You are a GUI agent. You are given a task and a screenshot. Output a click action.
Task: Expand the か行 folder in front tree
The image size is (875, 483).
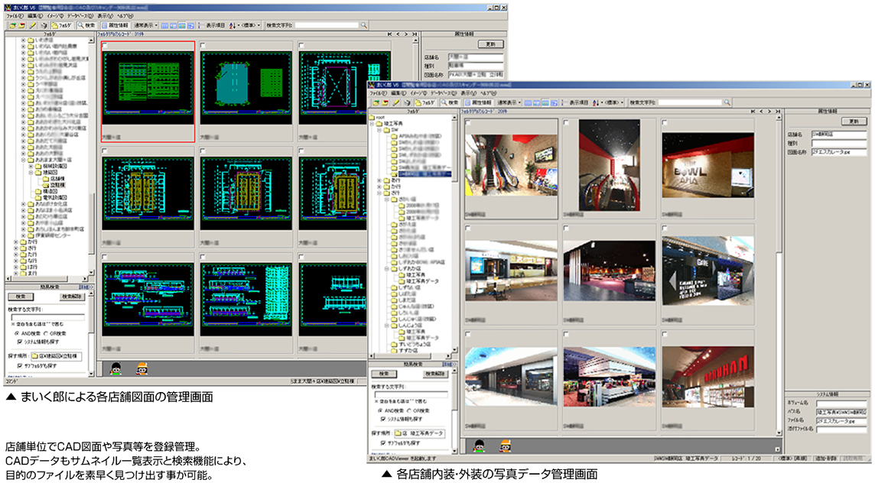(x=379, y=186)
